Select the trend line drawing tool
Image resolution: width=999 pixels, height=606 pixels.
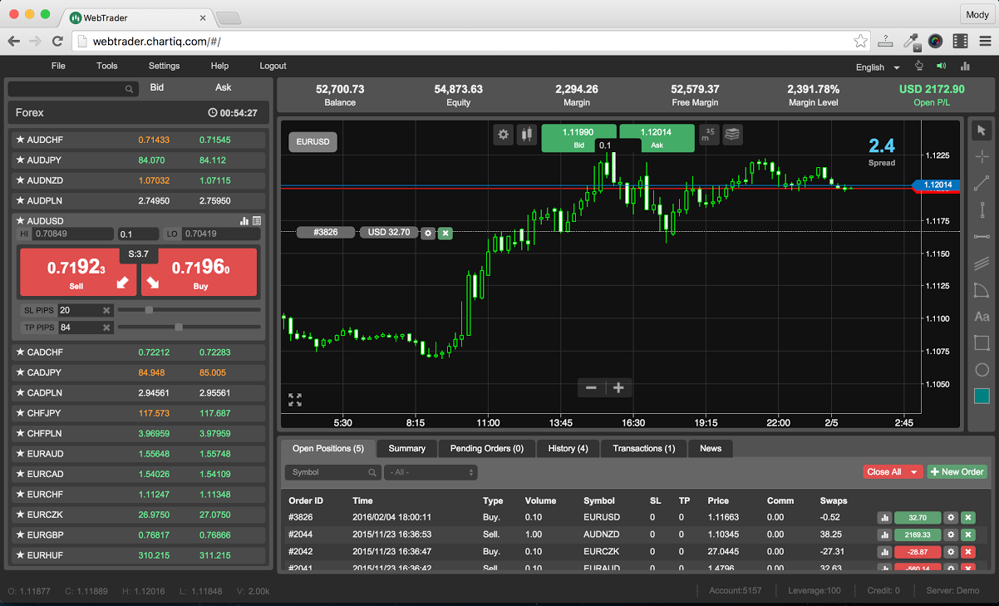(x=982, y=183)
